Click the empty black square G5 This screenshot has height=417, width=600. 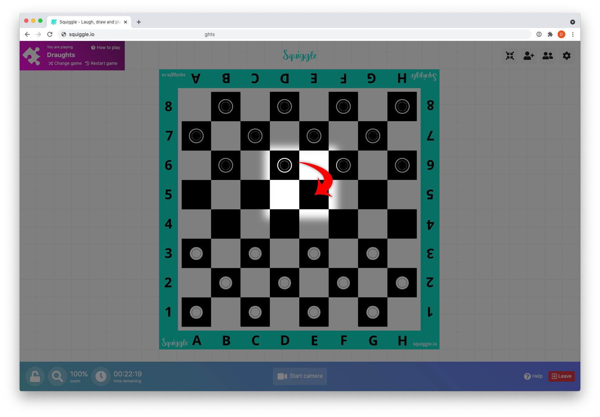pyautogui.click(x=373, y=195)
